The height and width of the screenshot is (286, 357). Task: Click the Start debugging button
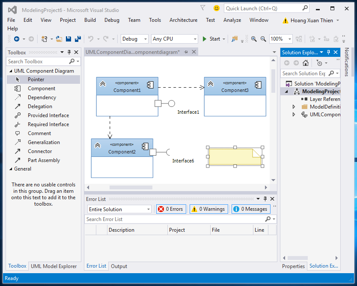coord(213,38)
